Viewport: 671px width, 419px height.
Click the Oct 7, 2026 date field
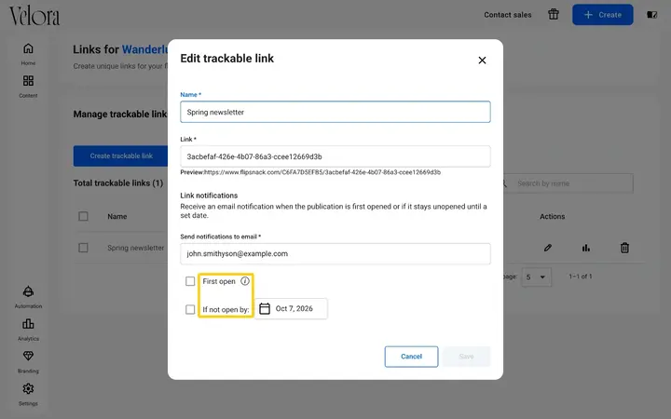pyautogui.click(x=292, y=308)
